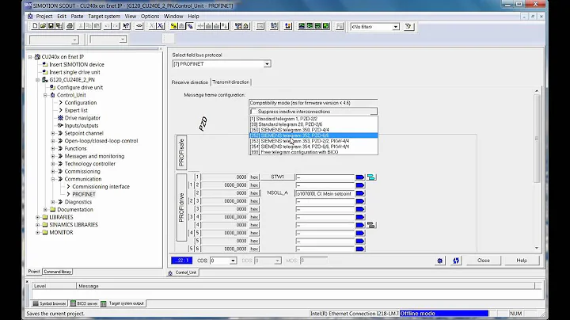This screenshot has width=570, height=320.
Task: Click the Configure drive unit icon
Action: [x=53, y=87]
